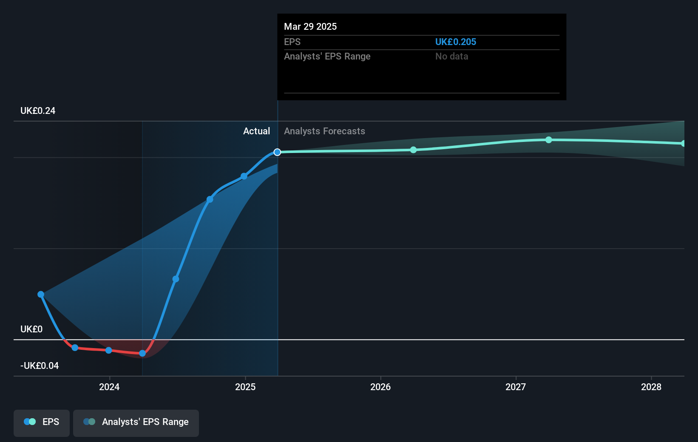Click the green forecast point near 2026
Viewport: 698px width, 442px height.
(413, 150)
